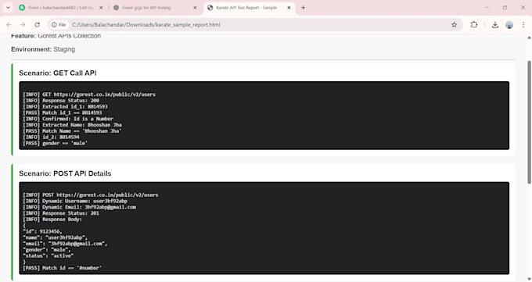Click the id_2: 8014594 line
The image size is (532, 282).
pyautogui.click(x=51, y=137)
